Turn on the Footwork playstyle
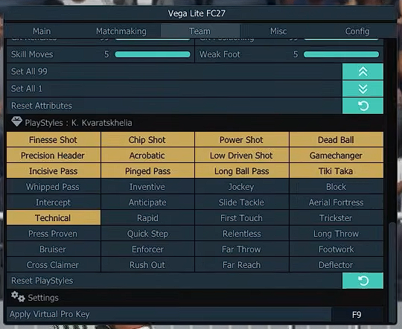 click(336, 249)
